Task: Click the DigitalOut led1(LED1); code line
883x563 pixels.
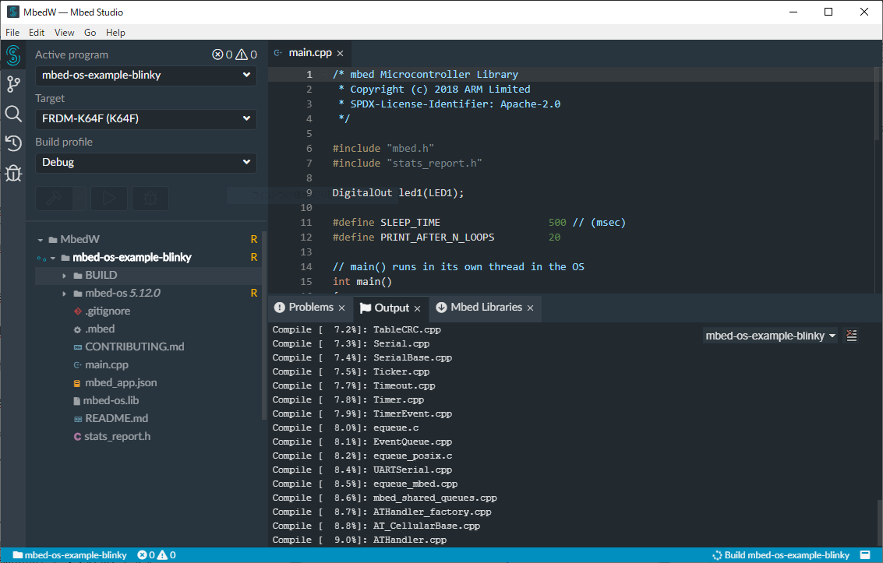Action: click(398, 193)
